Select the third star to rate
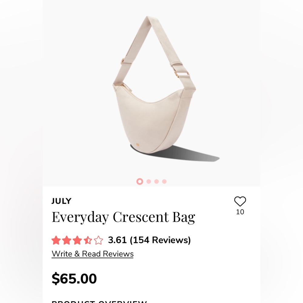The width and height of the screenshot is (303, 303). click(x=78, y=240)
